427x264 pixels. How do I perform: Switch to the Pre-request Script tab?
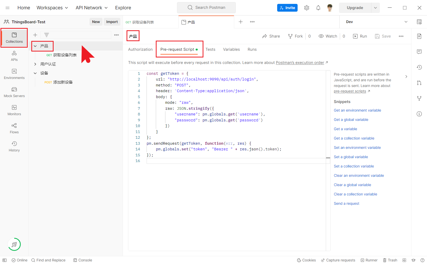179,49
